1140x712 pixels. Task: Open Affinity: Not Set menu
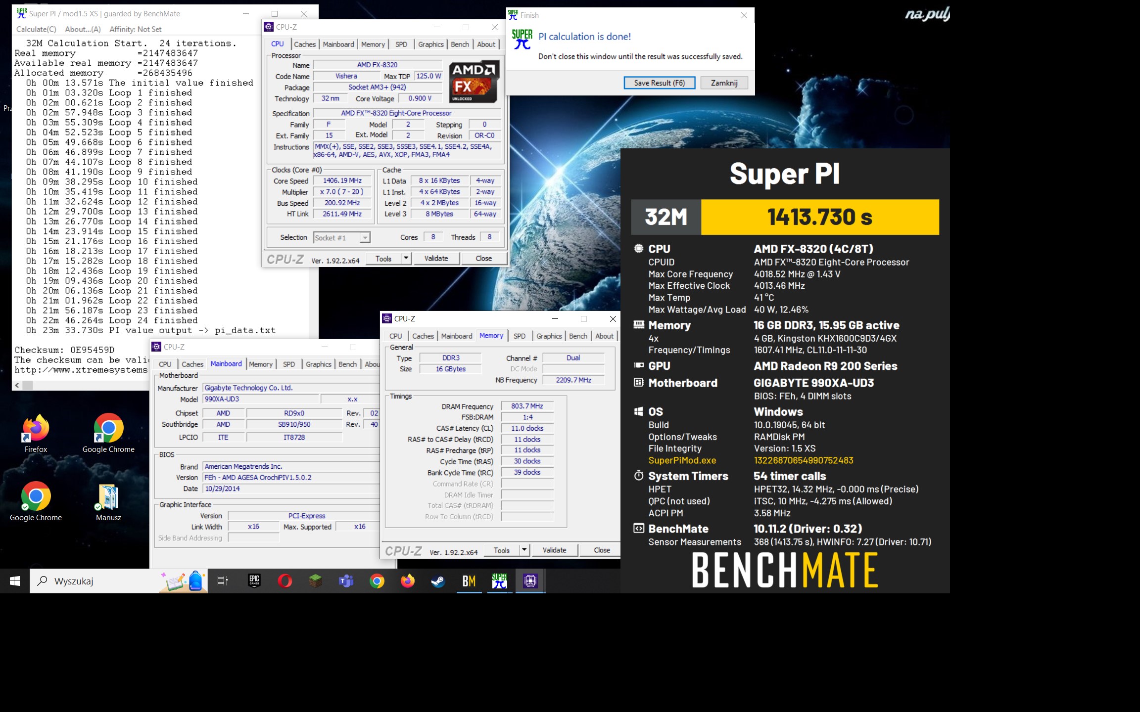[136, 29]
